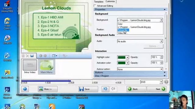Click the left circular arrow icon in menu toolbar

coord(41,56)
